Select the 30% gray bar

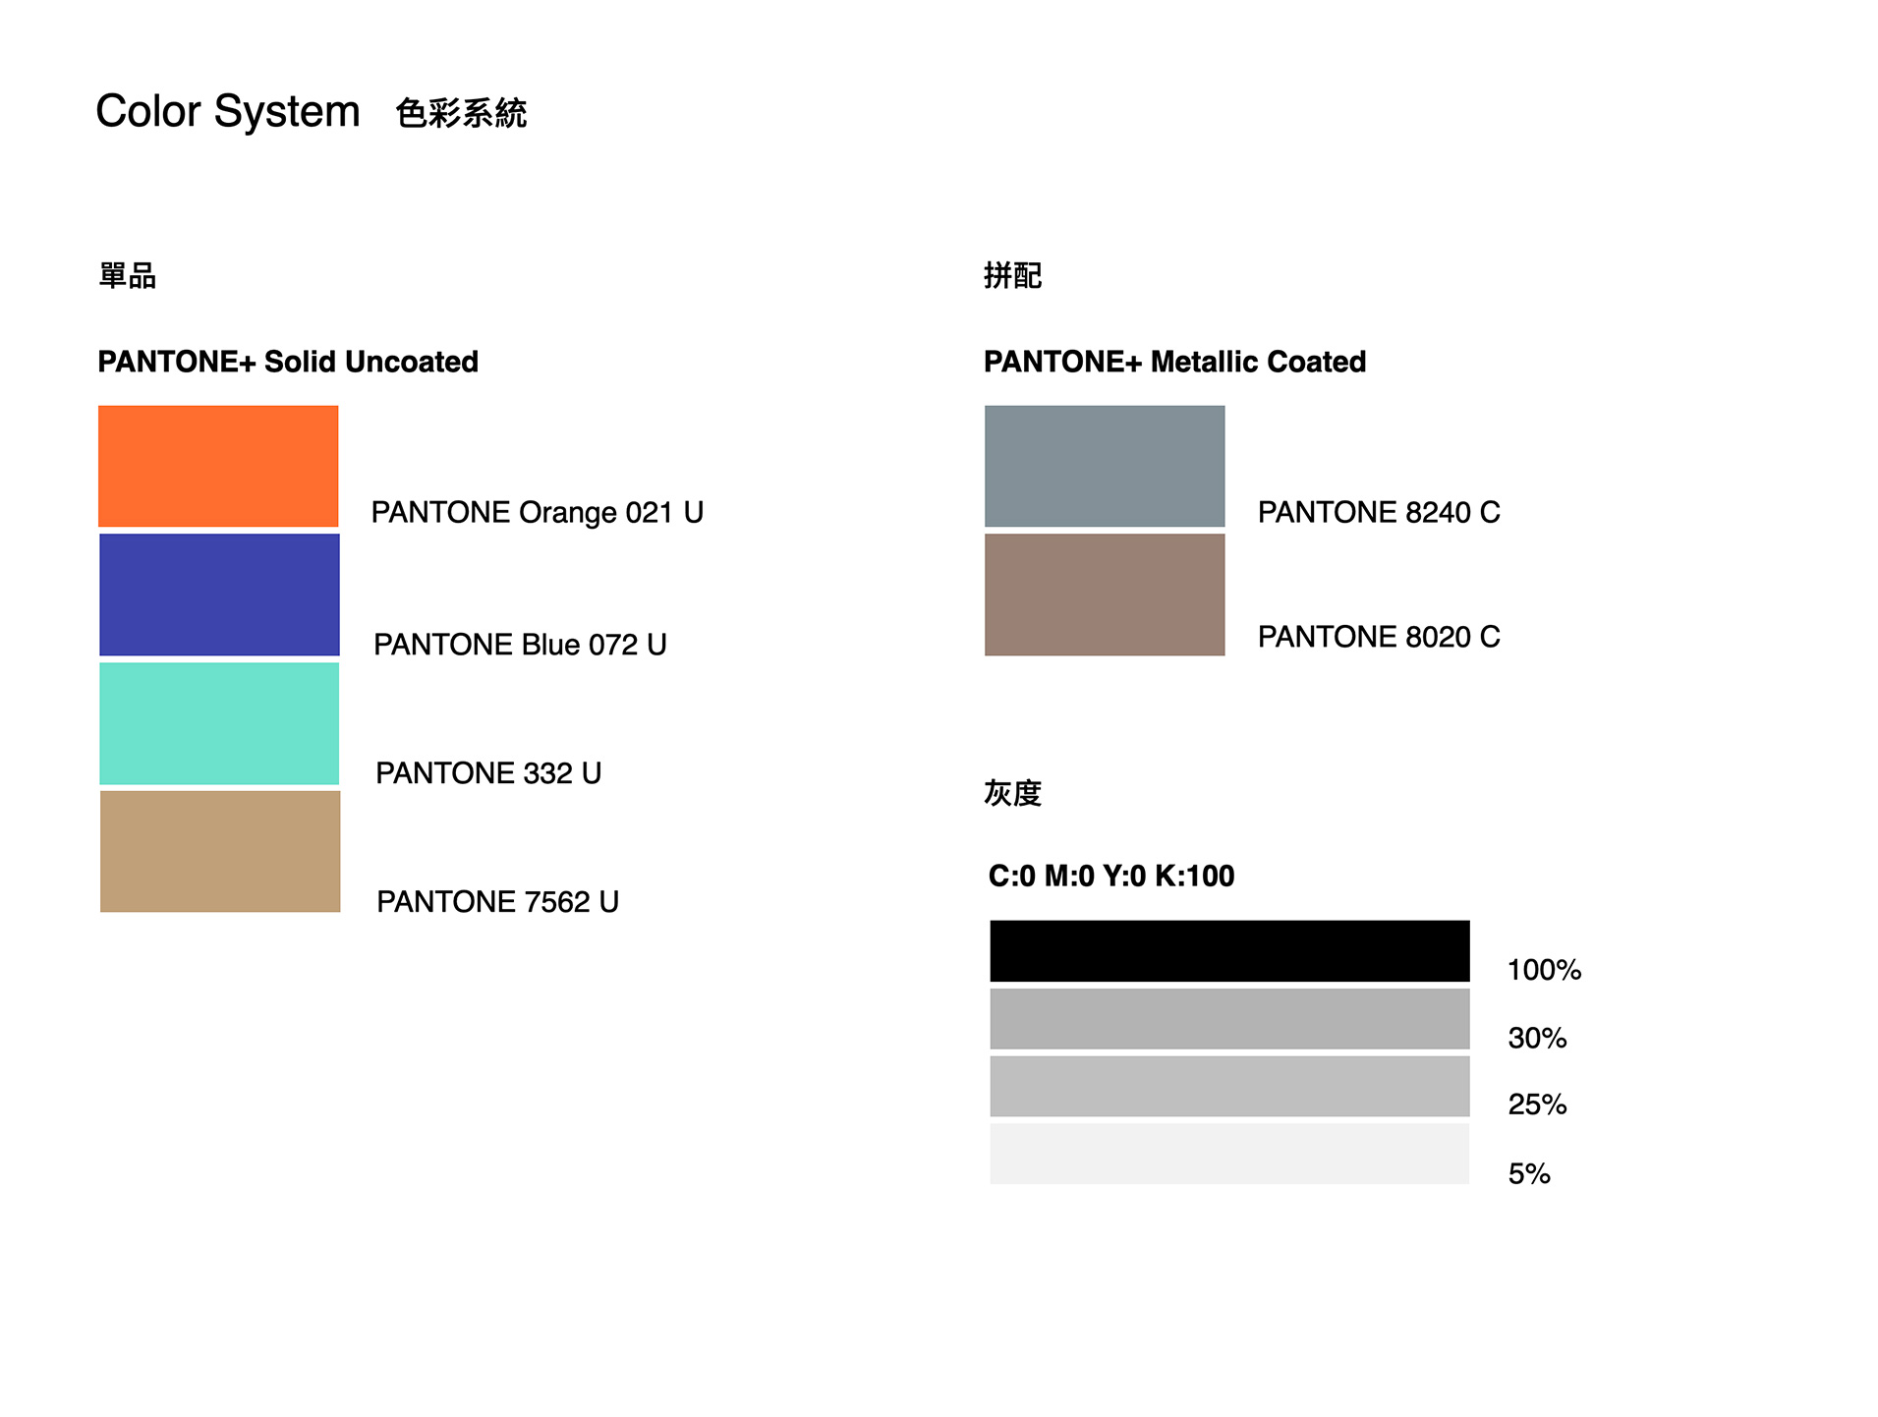1229,1019
